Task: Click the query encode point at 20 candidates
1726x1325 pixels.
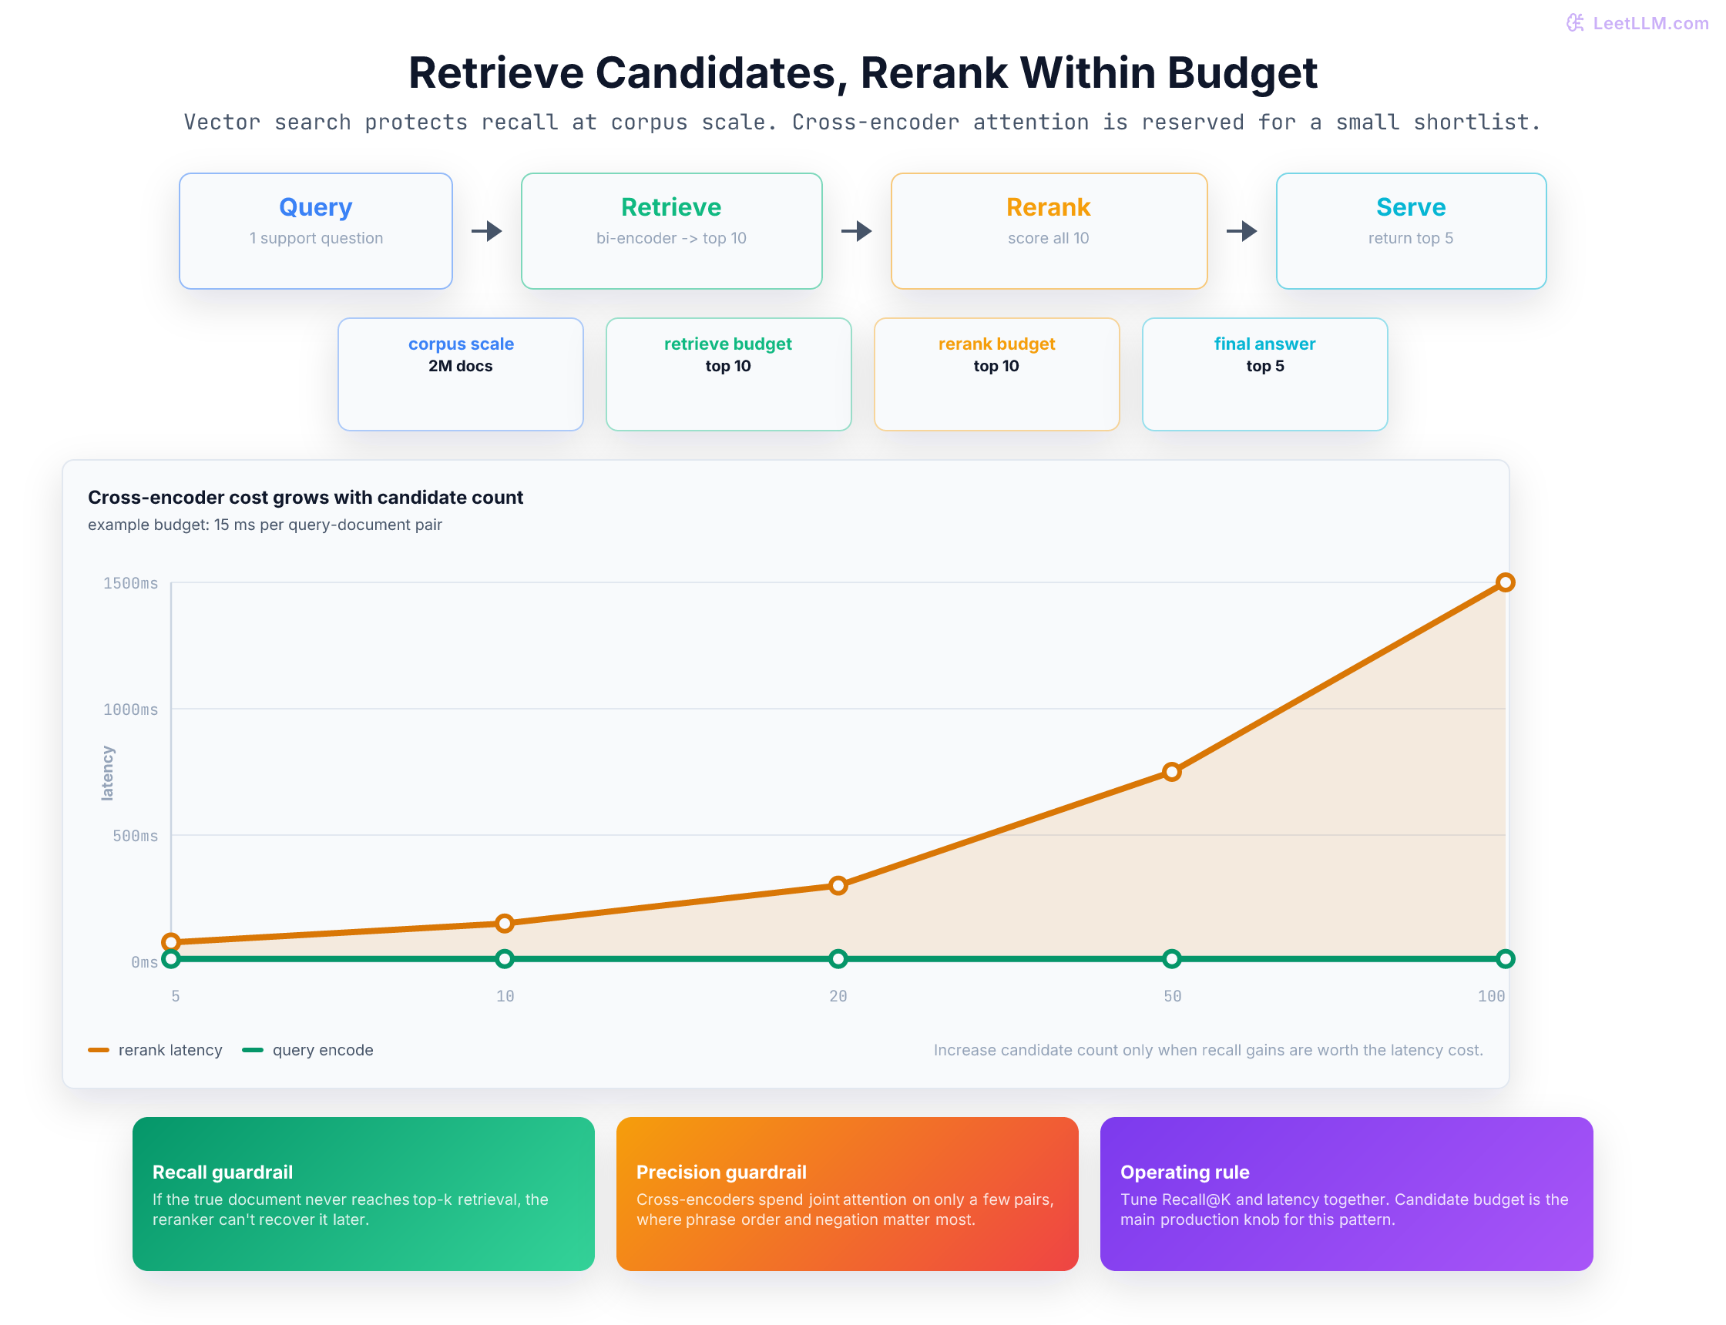Action: (838, 959)
